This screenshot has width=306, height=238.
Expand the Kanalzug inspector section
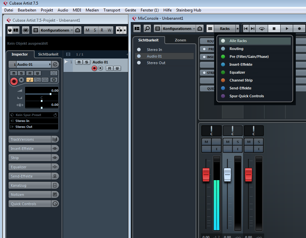coord(34,185)
